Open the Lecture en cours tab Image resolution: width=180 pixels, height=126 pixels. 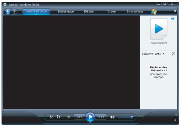[36, 11]
